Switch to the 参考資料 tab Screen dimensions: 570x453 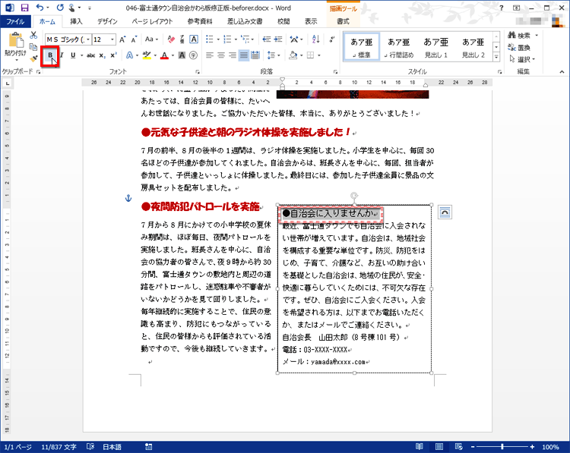pos(200,21)
